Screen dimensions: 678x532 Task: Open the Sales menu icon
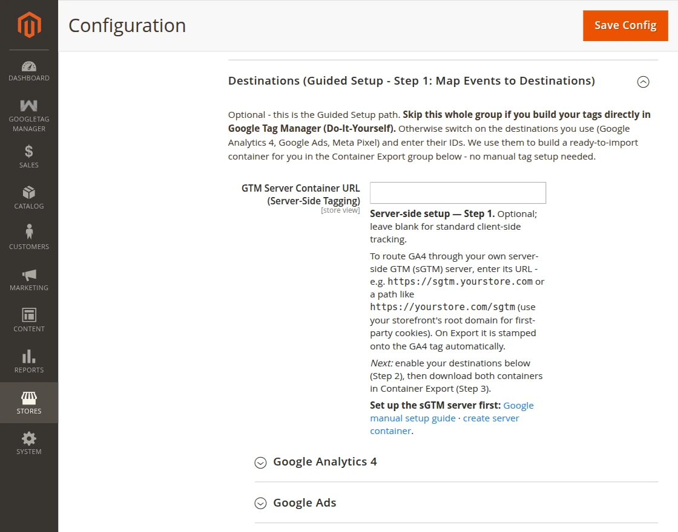tap(29, 151)
